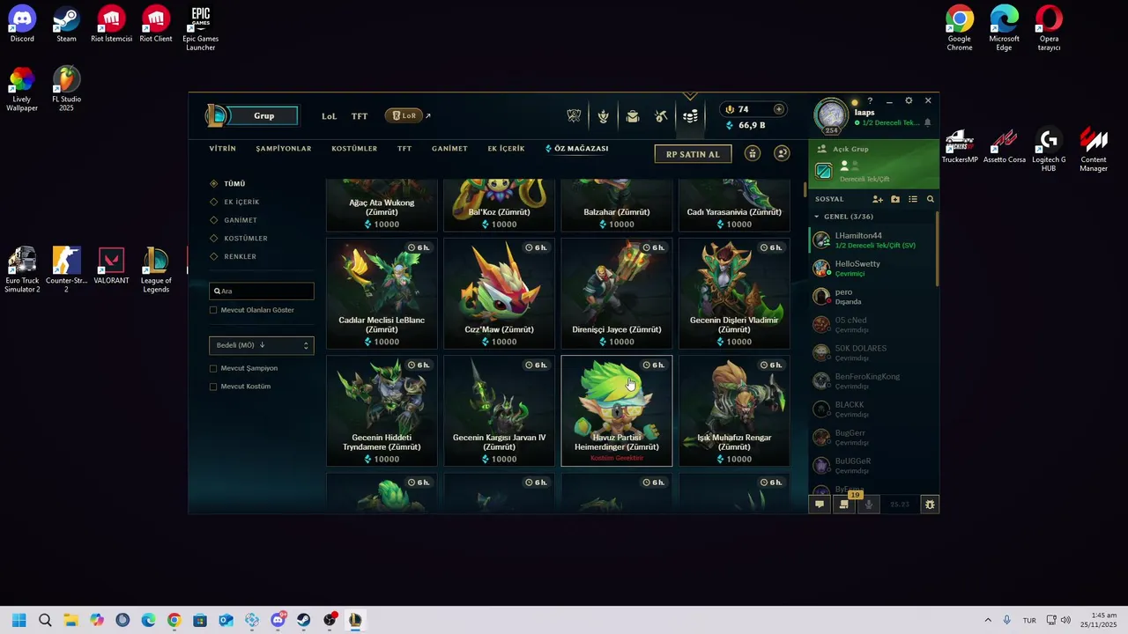Open friend LHamilton44 in the list
Viewport: 1128px width, 634px height.
[872, 240]
